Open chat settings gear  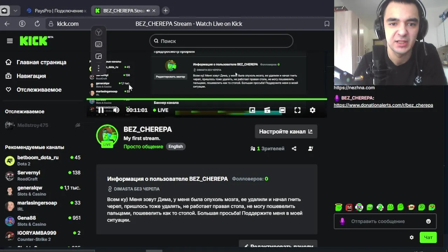pyautogui.click(x=412, y=237)
